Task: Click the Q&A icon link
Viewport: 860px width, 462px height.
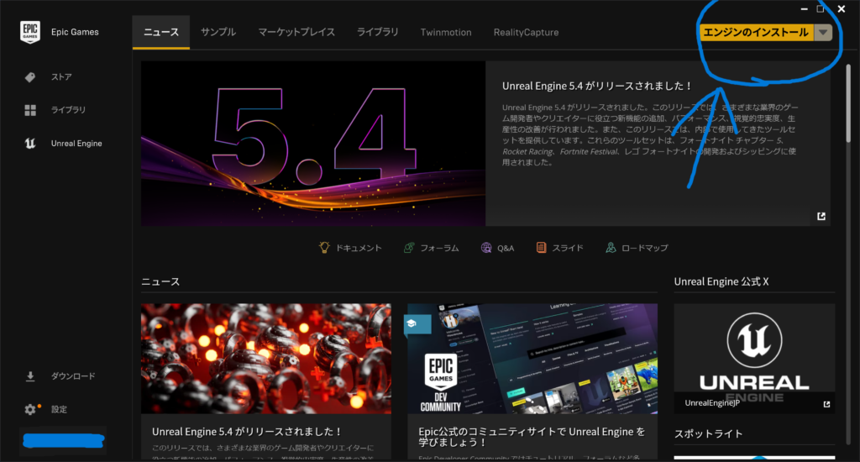Action: 486,248
